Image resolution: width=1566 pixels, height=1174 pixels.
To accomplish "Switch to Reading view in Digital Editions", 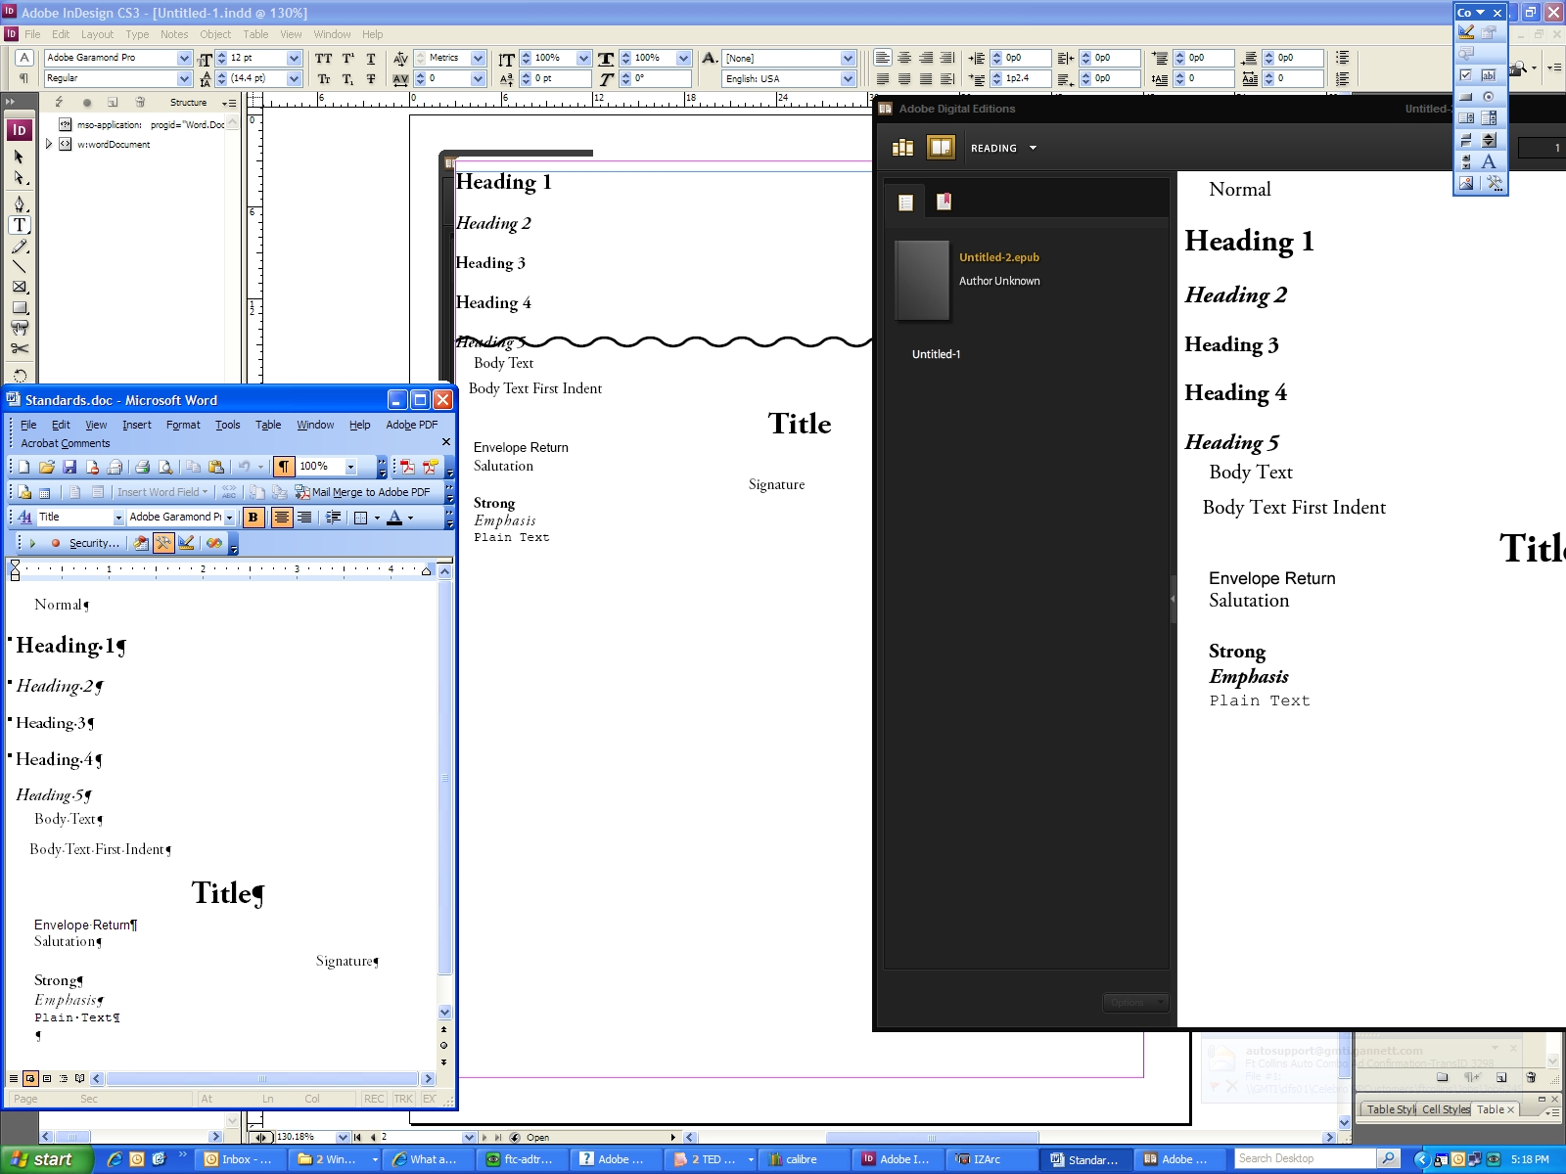I will 941,148.
